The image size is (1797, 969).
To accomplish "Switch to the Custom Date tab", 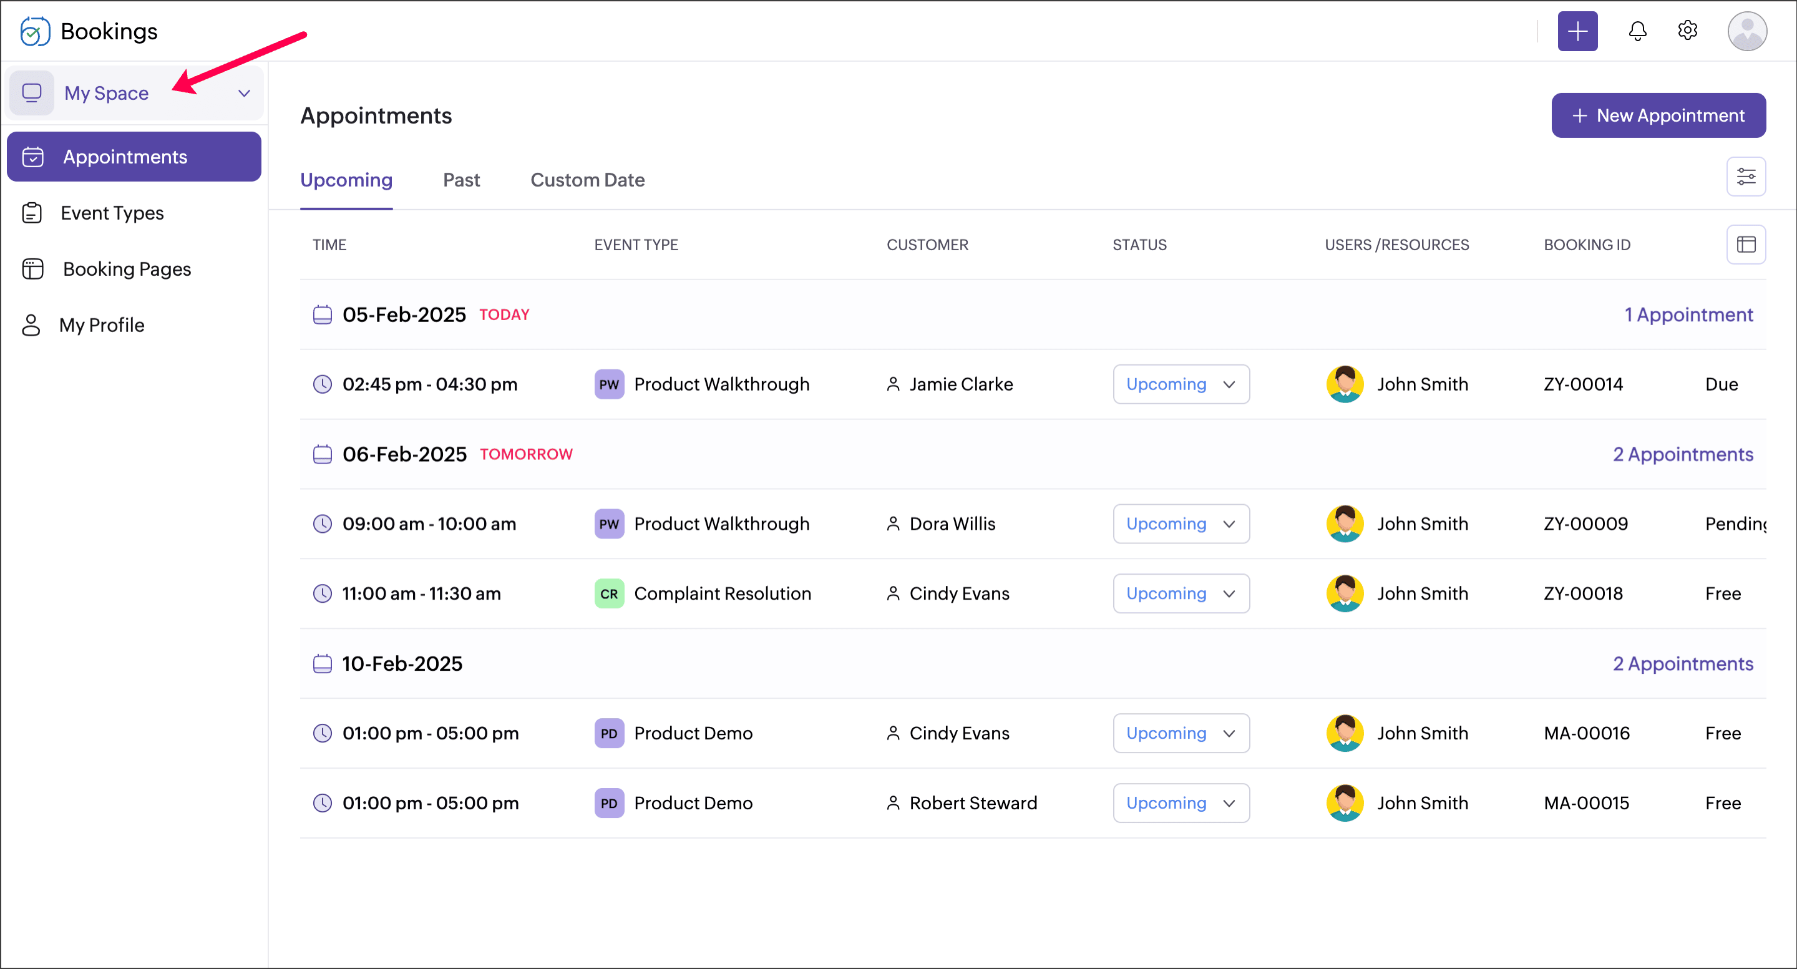I will point(587,180).
